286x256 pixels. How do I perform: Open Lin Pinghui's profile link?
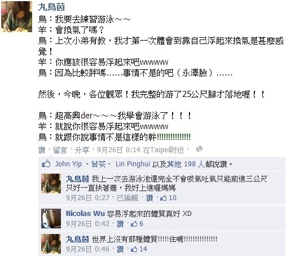click(x=133, y=164)
